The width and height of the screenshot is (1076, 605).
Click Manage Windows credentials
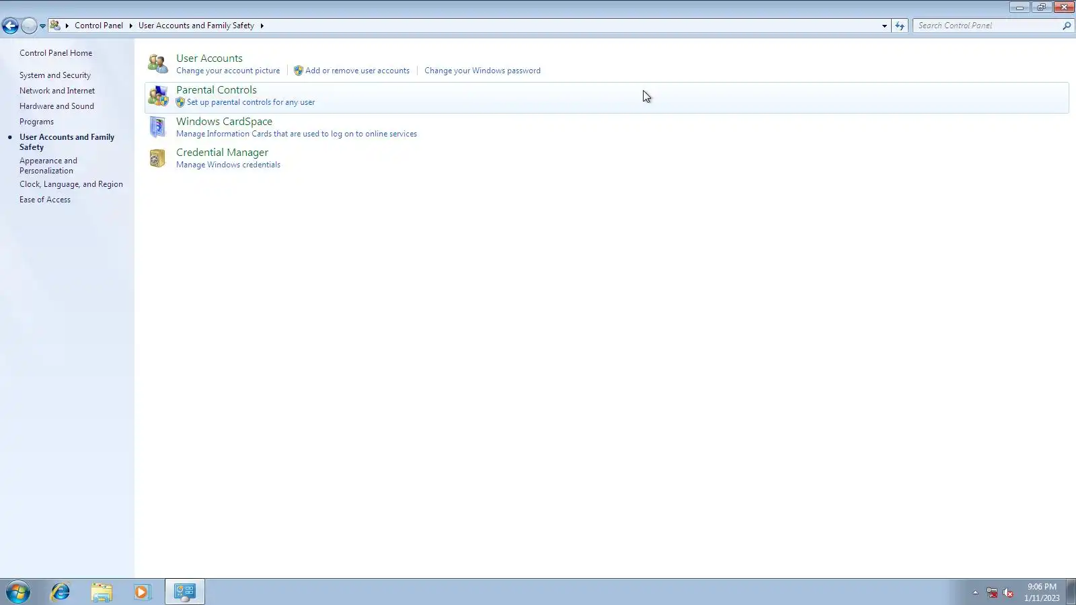click(x=228, y=165)
